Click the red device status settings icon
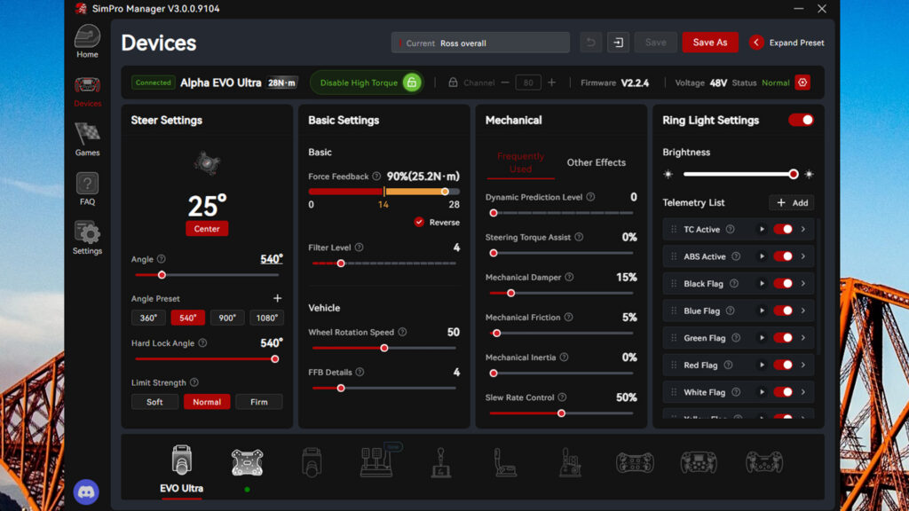Image resolution: width=909 pixels, height=511 pixels. pyautogui.click(x=802, y=83)
